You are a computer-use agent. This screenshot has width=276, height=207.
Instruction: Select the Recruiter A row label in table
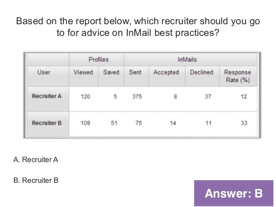tap(47, 96)
